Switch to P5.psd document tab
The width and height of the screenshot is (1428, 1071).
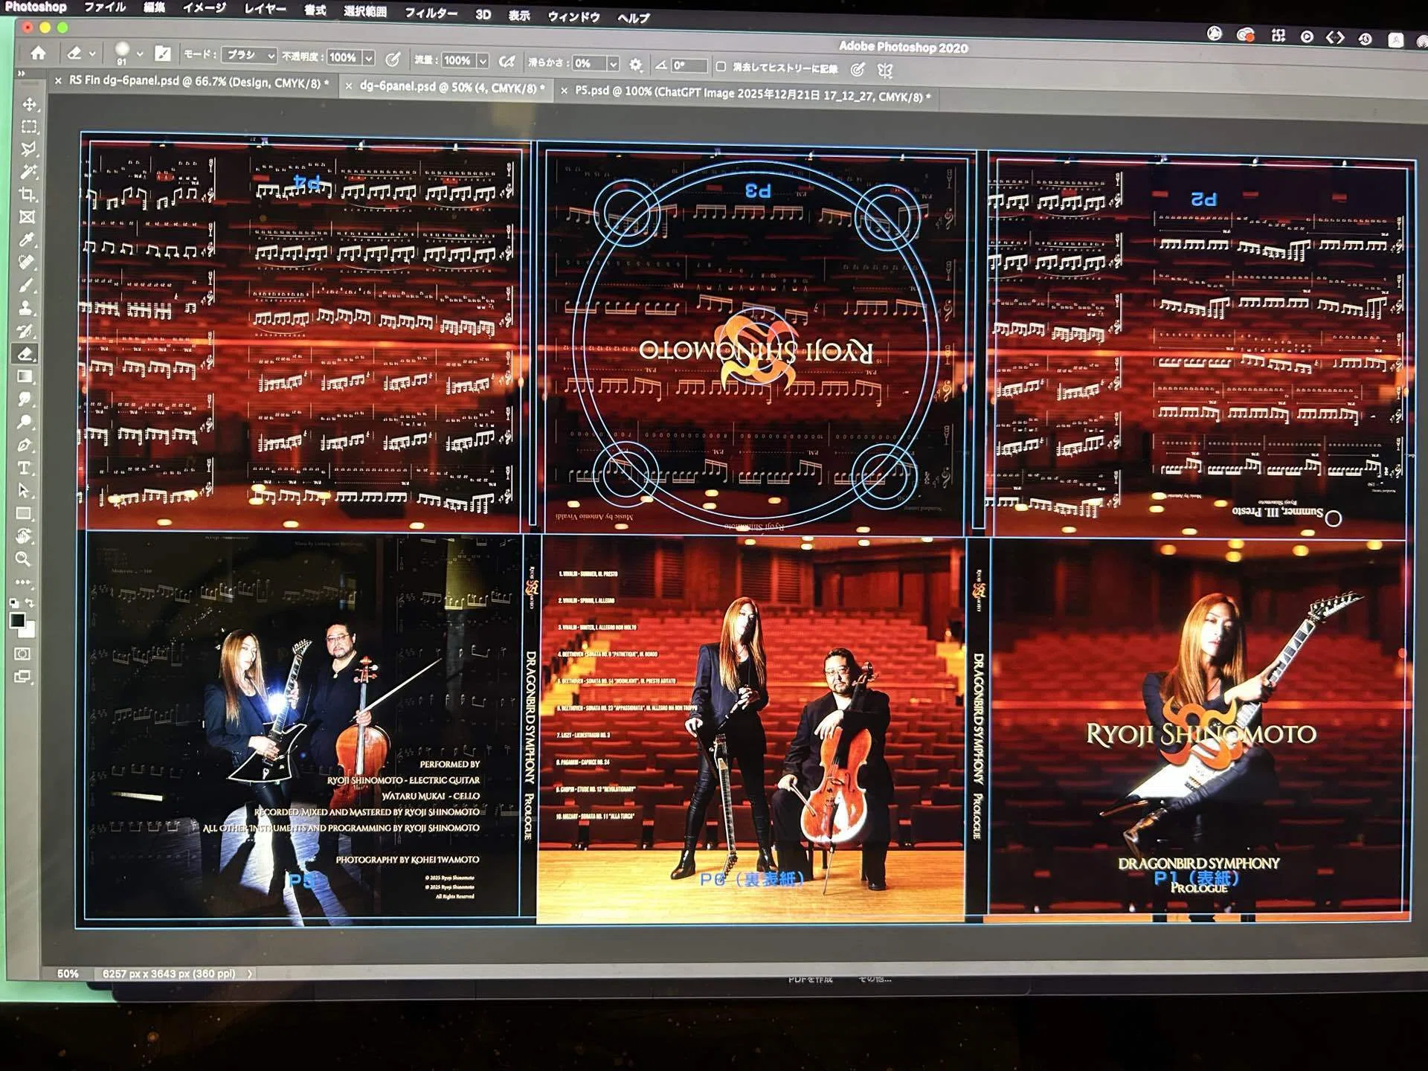tap(753, 94)
